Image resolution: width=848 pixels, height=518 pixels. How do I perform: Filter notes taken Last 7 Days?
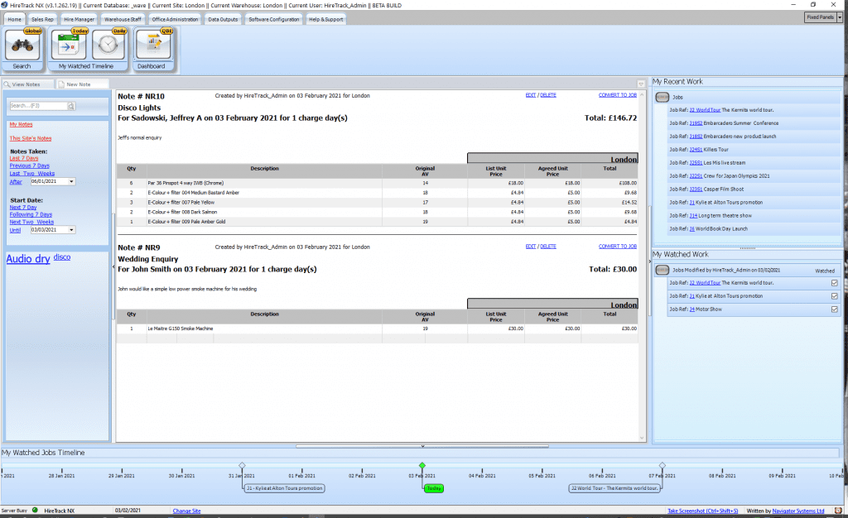click(24, 158)
